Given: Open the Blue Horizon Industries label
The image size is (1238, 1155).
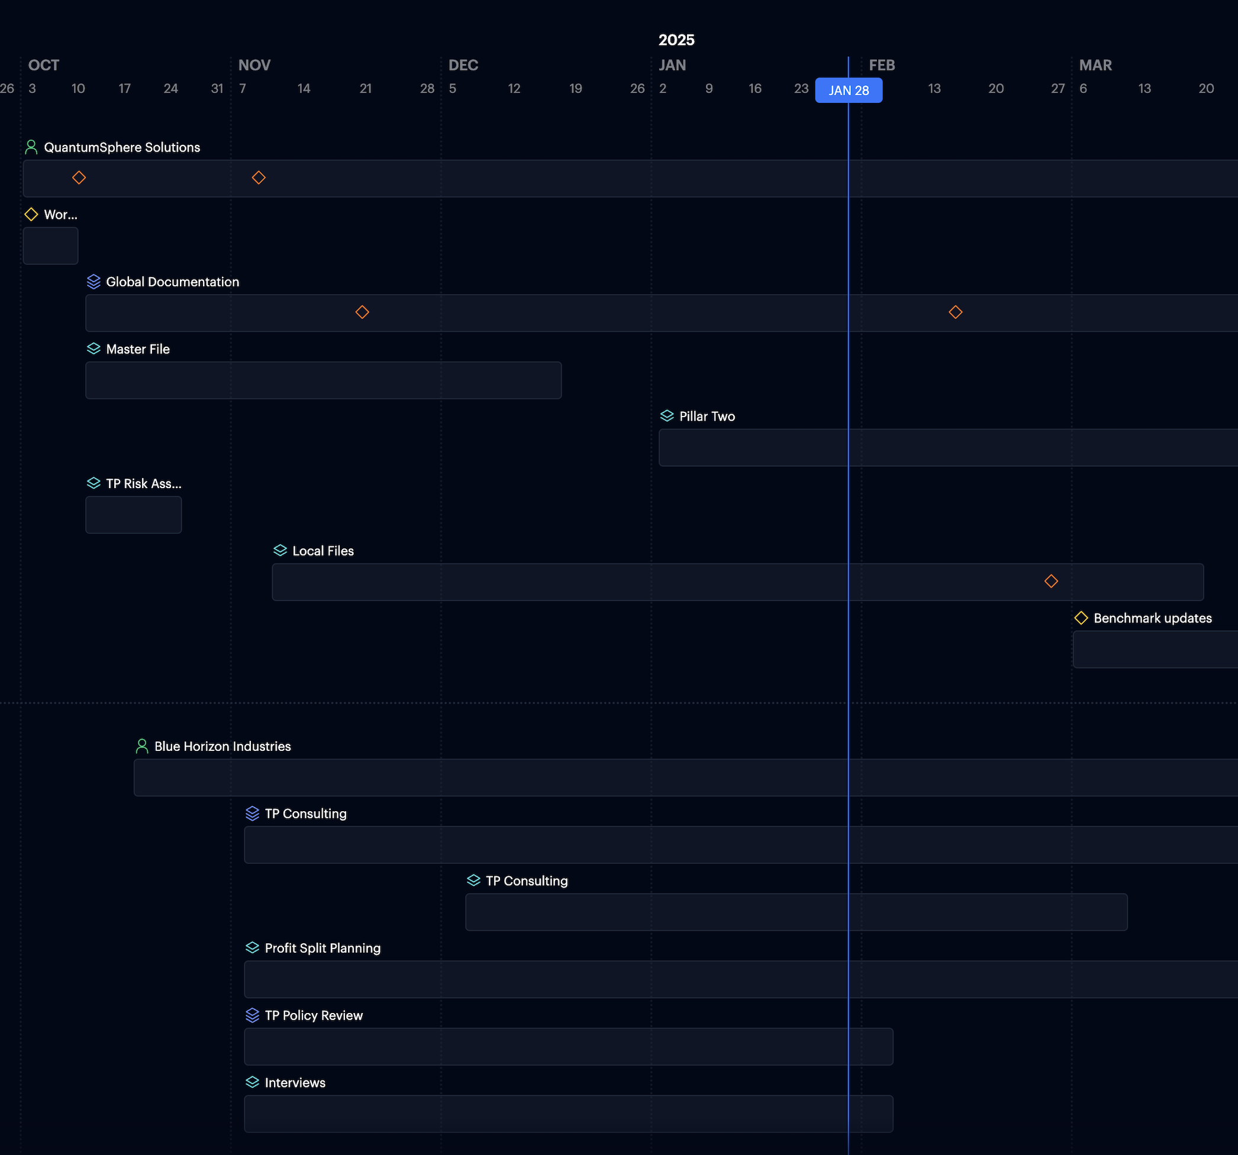Looking at the screenshot, I should click(223, 746).
